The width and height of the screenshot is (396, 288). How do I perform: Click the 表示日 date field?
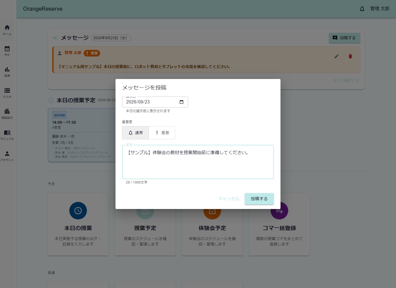[x=155, y=102]
